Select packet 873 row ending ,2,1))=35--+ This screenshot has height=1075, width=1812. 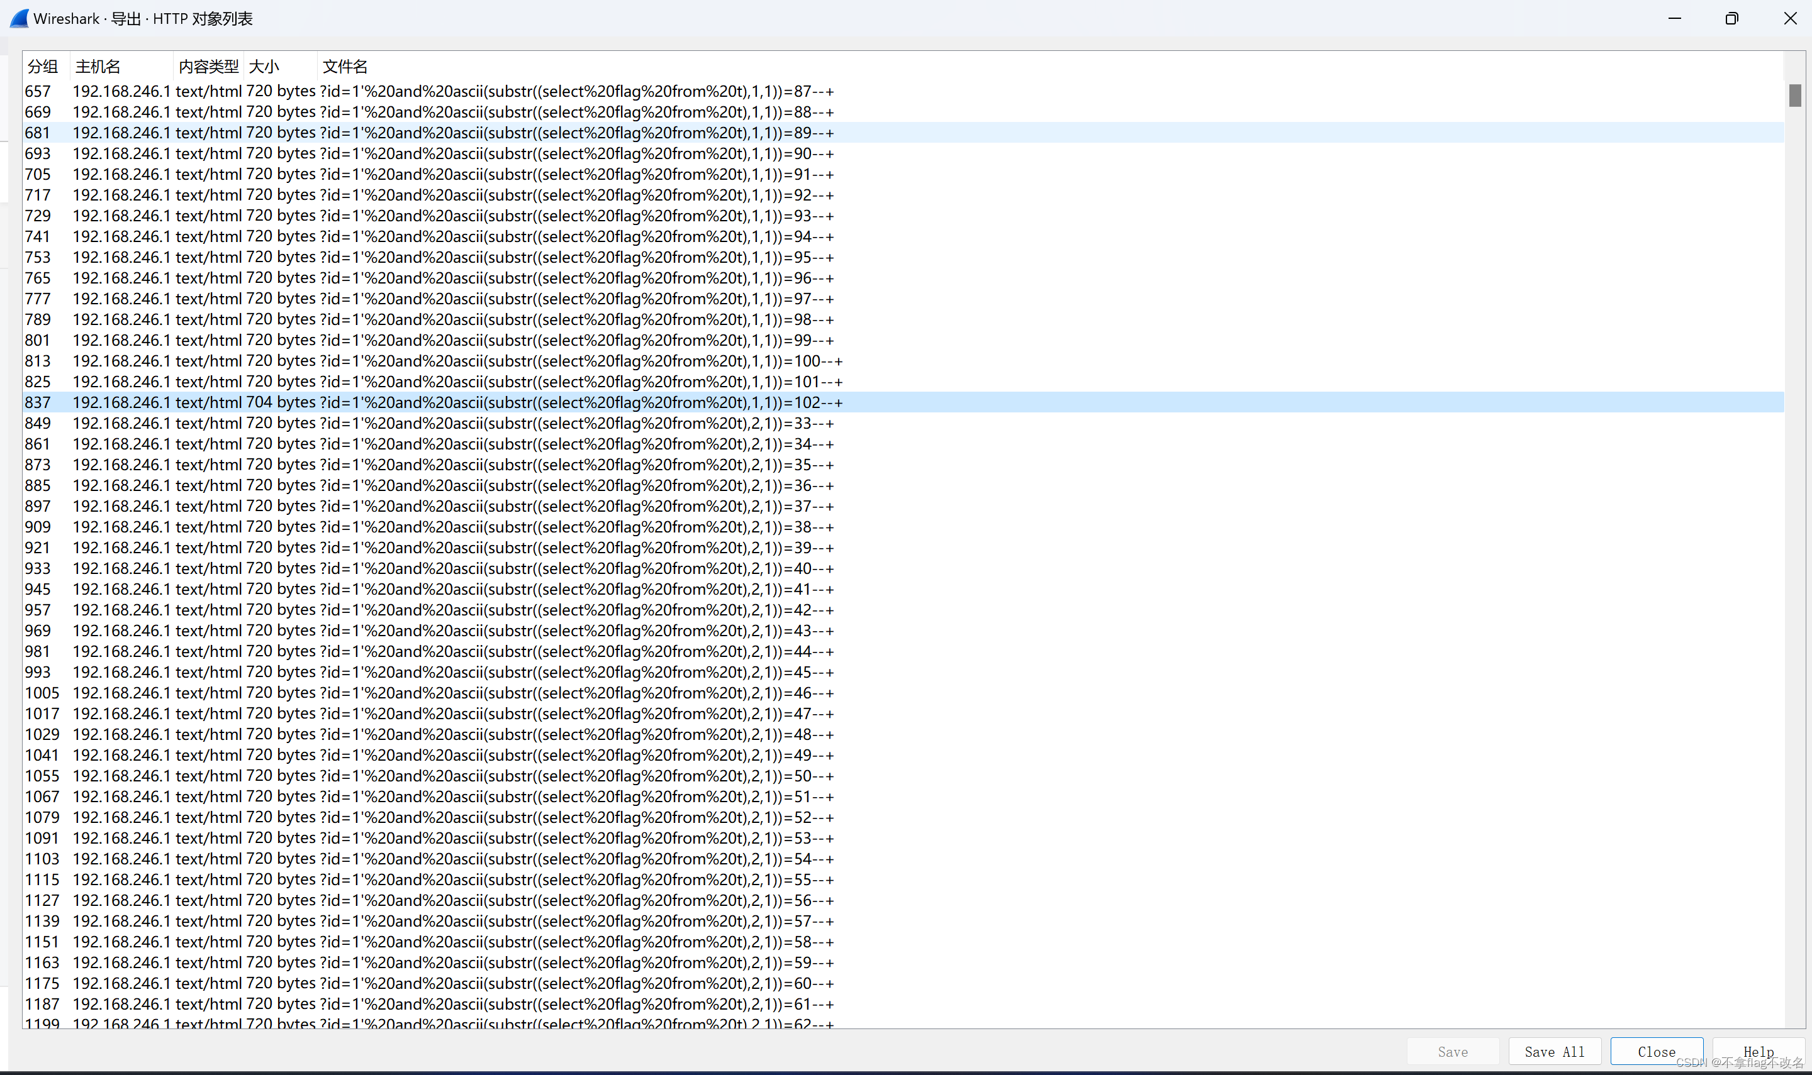(903, 465)
